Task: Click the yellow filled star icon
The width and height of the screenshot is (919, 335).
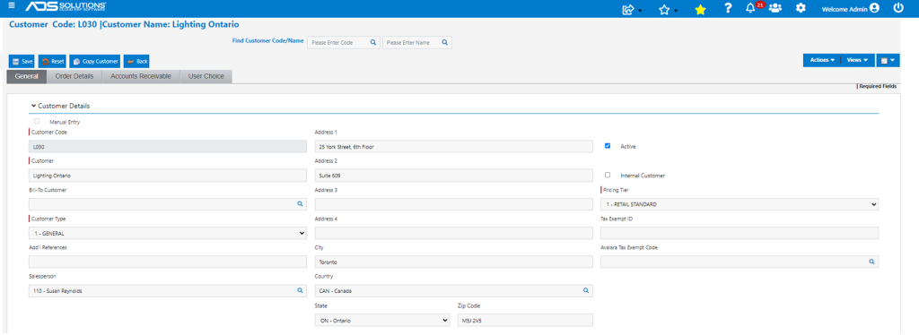Action: click(x=700, y=9)
